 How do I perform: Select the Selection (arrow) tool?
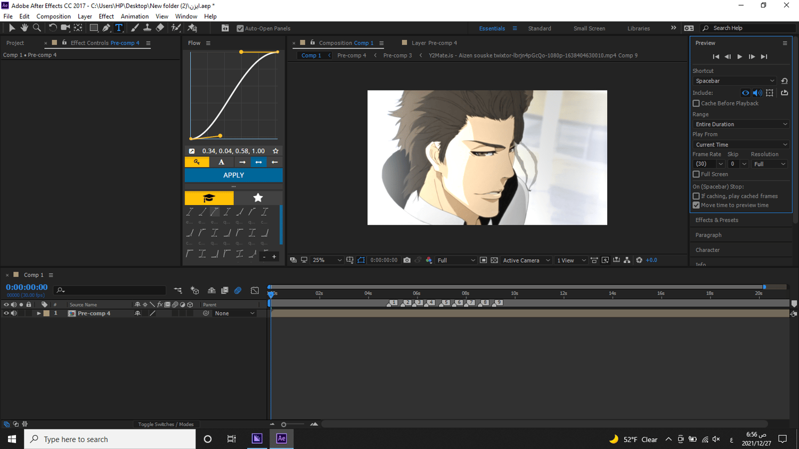click(x=12, y=28)
